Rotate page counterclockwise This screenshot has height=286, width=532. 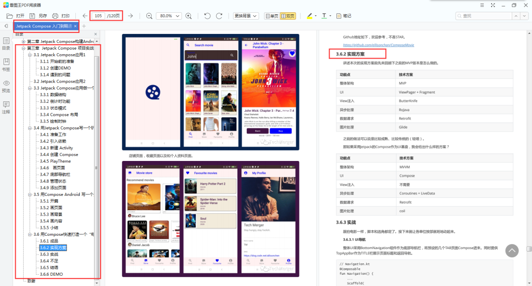tap(207, 16)
